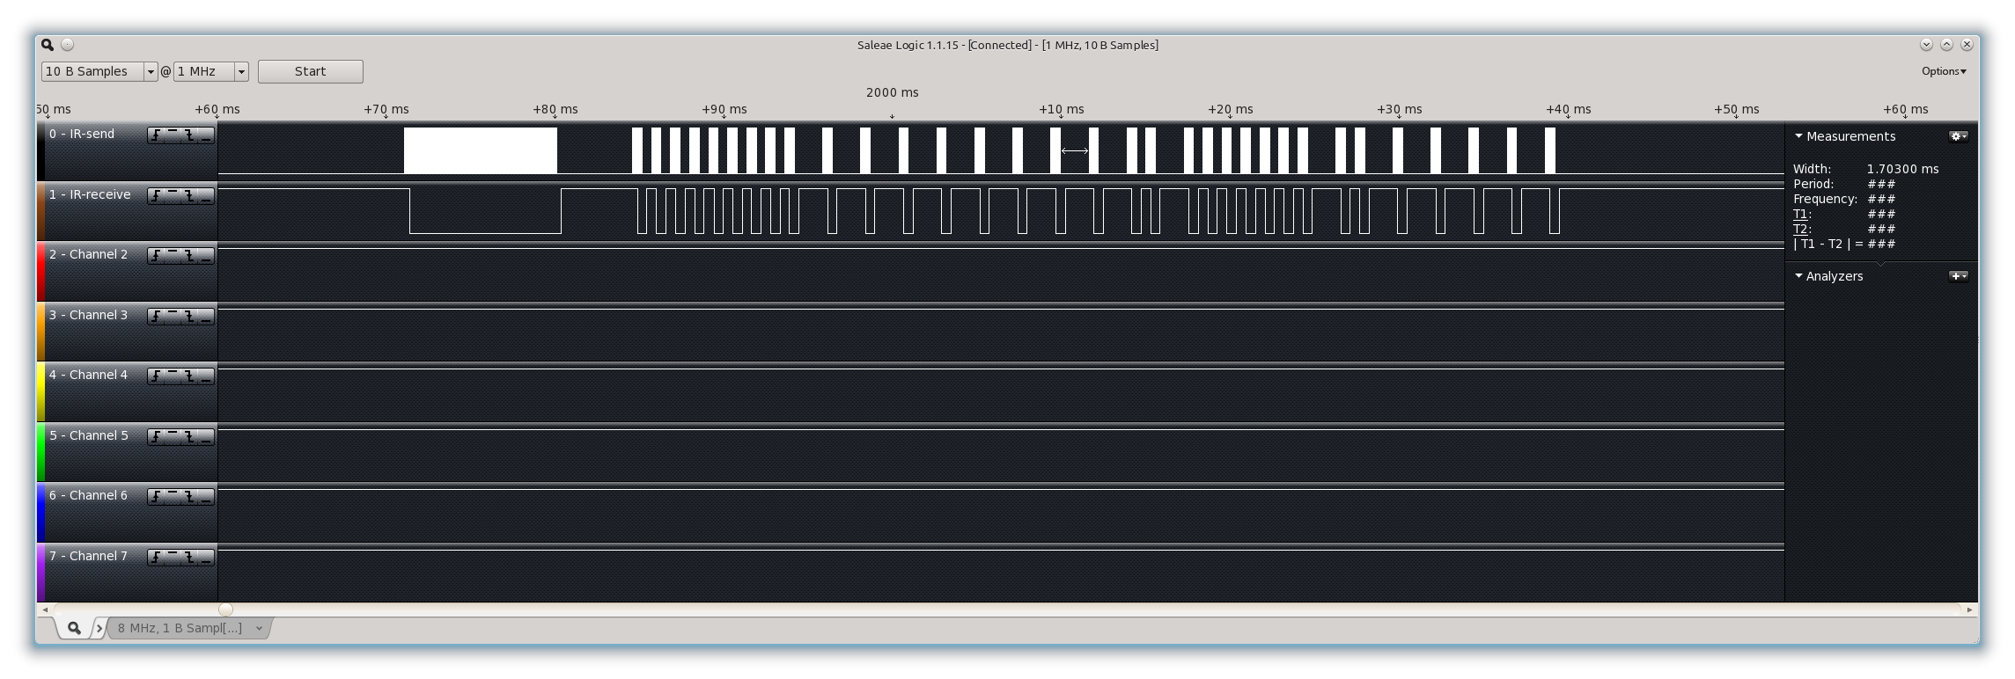Set rising-edge trigger on Channel 5
Screen dimensions: 2015x679
156,437
